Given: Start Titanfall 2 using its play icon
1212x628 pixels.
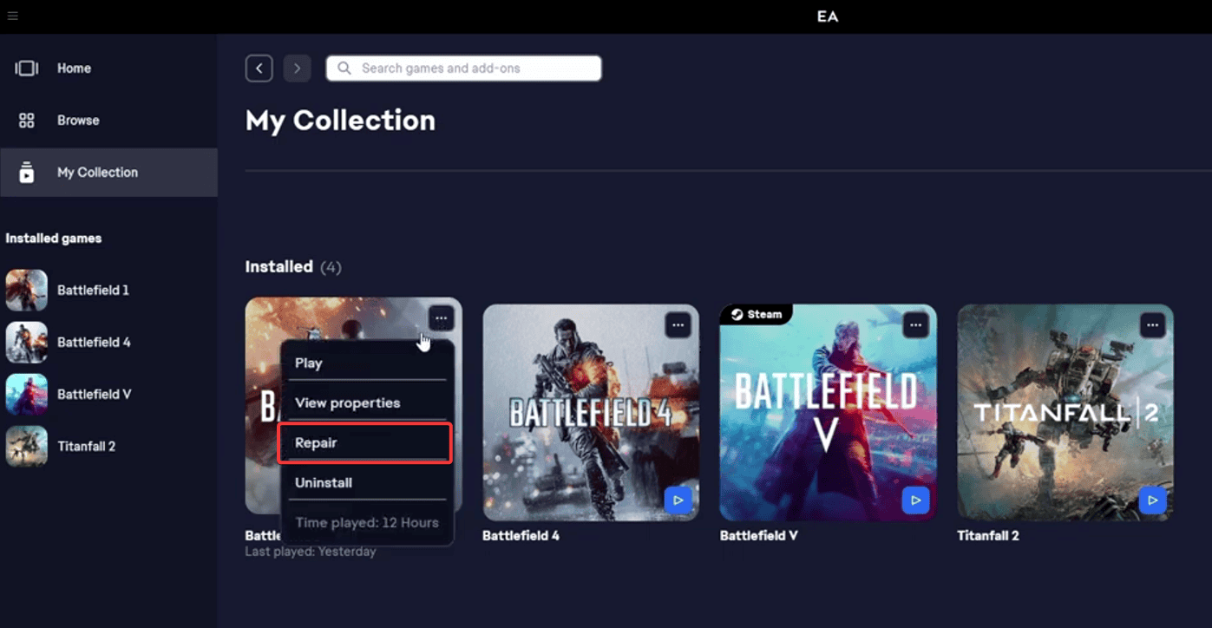Looking at the screenshot, I should pos(1152,500).
